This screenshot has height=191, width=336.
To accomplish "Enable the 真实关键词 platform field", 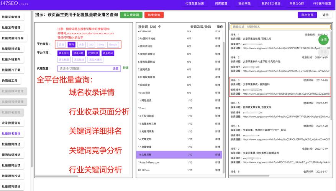I will [95, 60].
